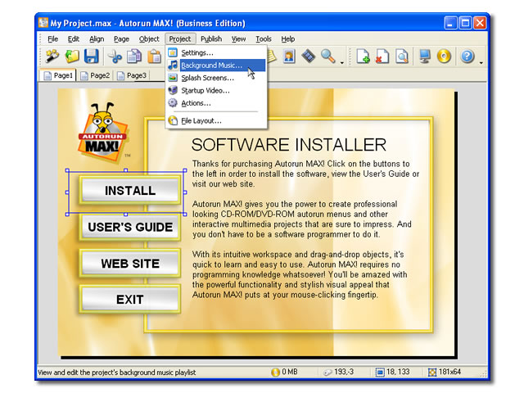Click the new project wizard wand icon
524x393 pixels.
[x=52, y=56]
